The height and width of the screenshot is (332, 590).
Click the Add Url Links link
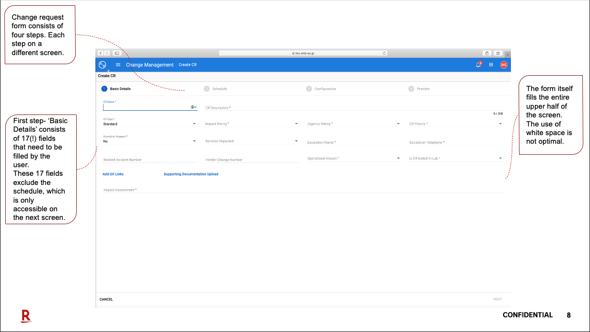pyautogui.click(x=113, y=174)
